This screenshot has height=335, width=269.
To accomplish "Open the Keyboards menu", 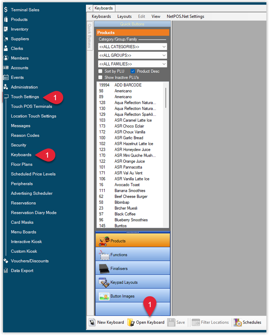I will point(101,16).
